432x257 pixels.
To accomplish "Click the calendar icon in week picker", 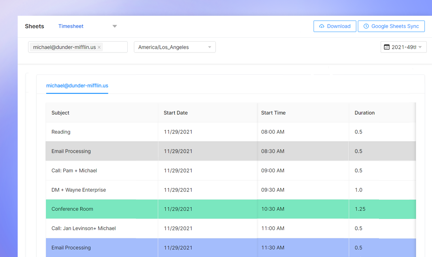I will [x=387, y=47].
